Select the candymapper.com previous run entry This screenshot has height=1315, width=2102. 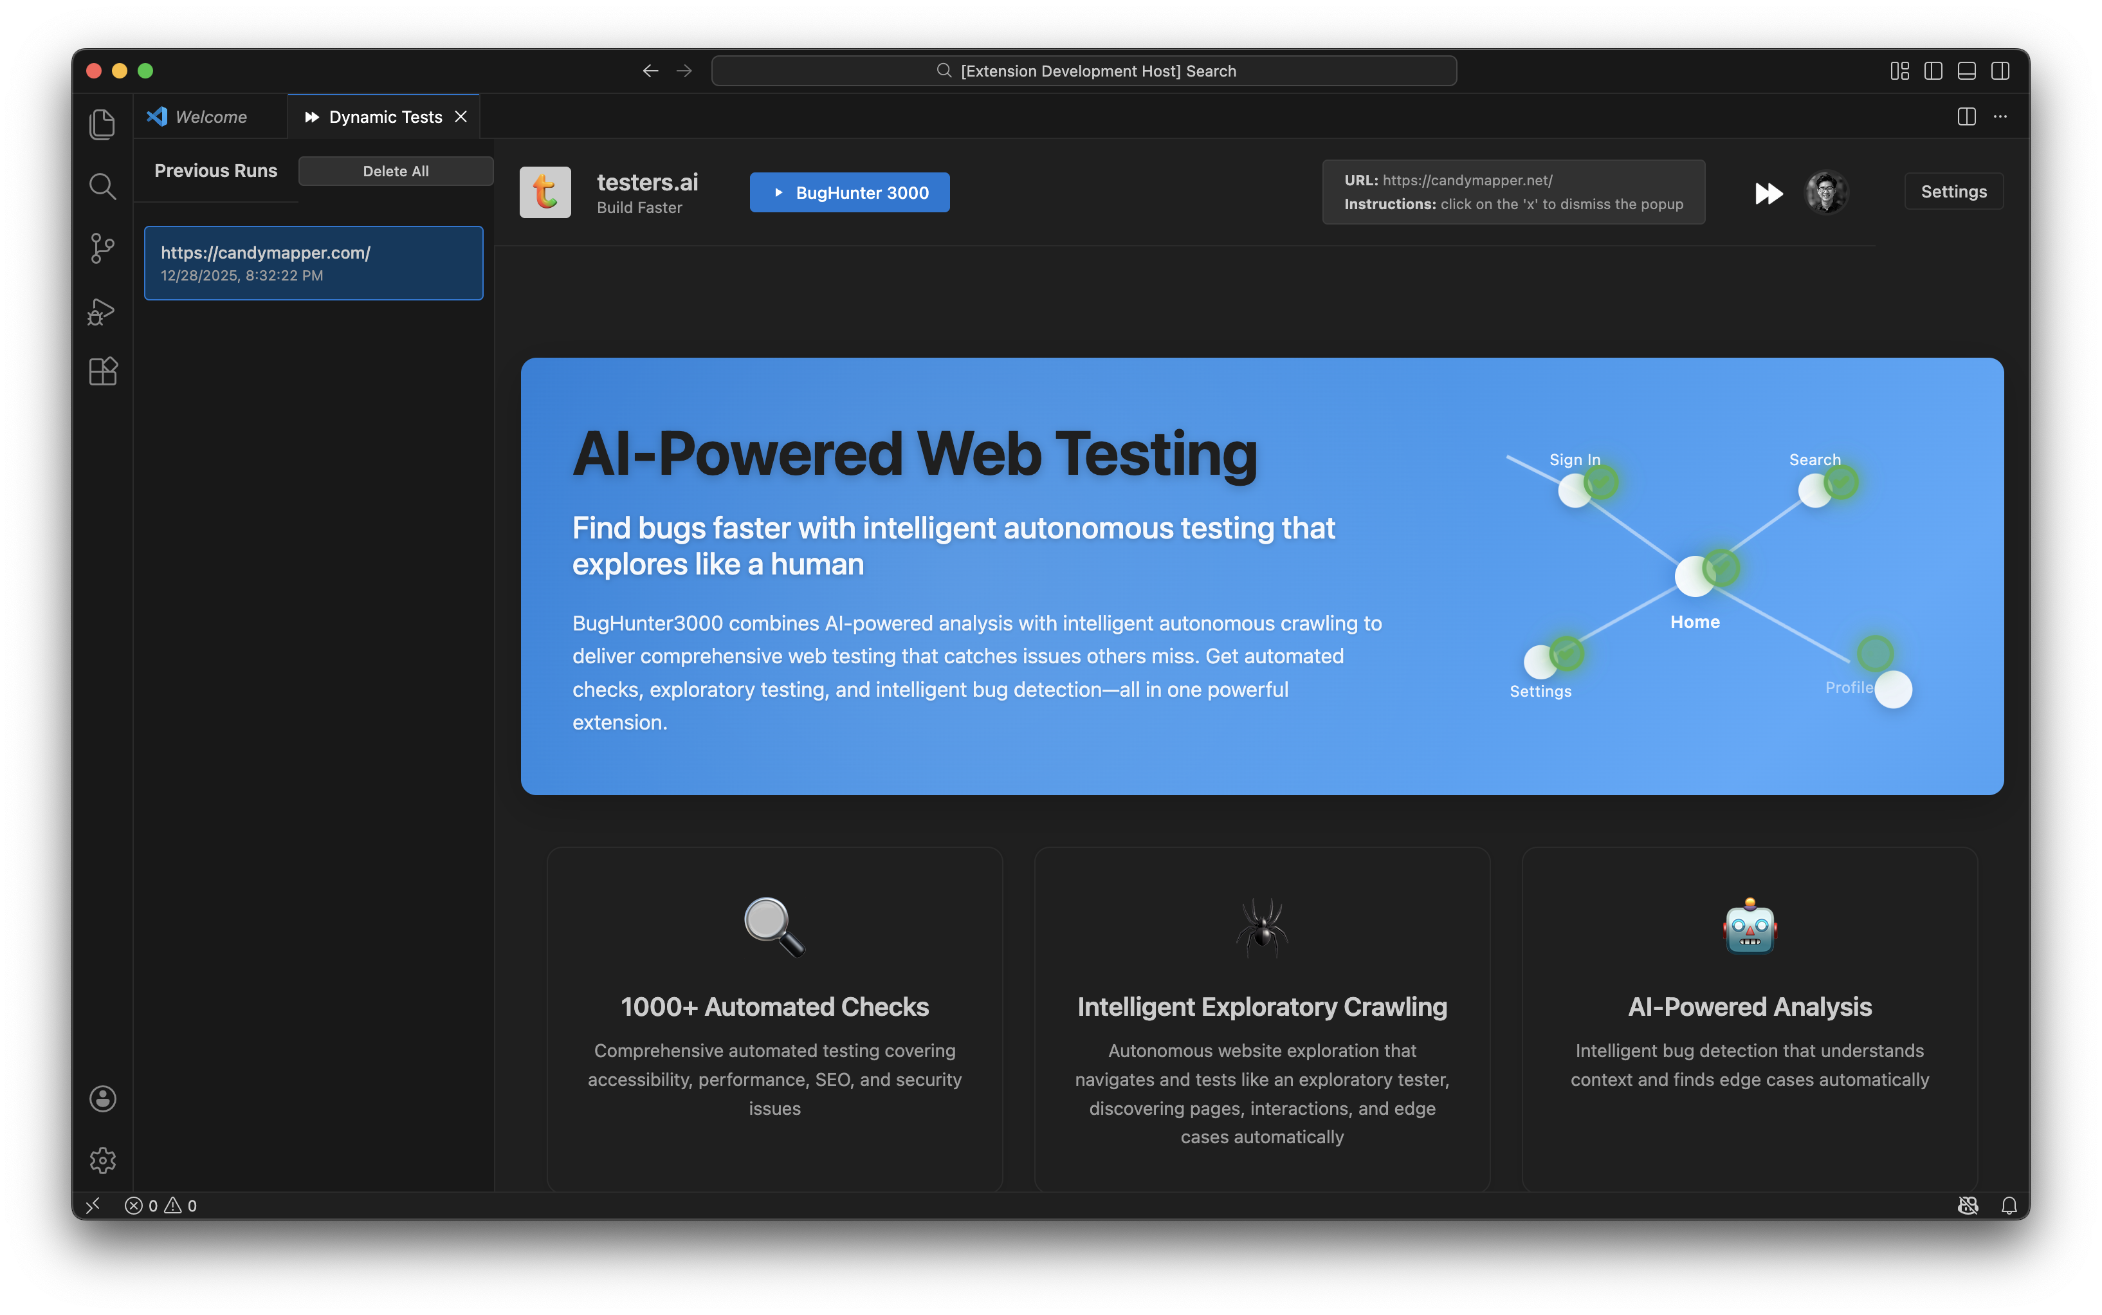313,262
